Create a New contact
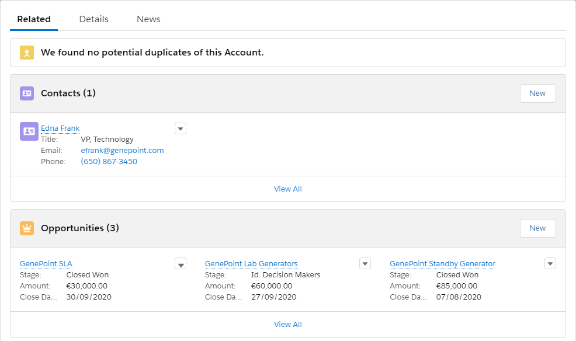 [537, 93]
